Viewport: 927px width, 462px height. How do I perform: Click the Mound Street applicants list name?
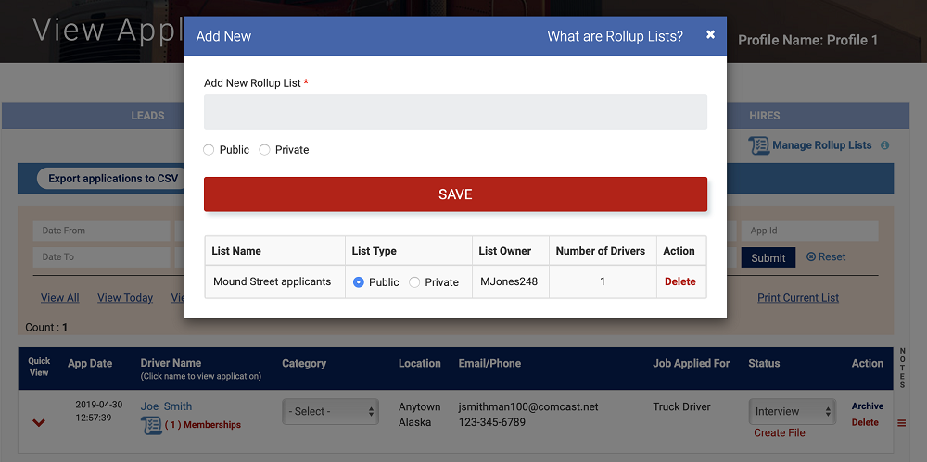(x=272, y=281)
